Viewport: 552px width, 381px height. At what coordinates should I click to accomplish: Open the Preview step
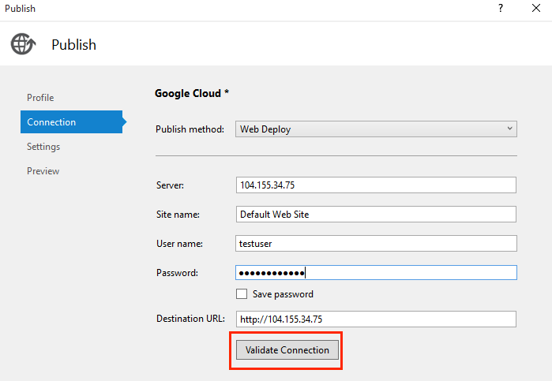point(43,171)
